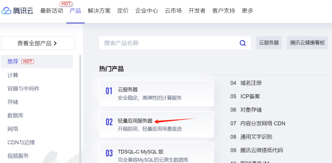Open 解决方案 menu
Viewport: 332px width, 163px height.
[x=99, y=11]
